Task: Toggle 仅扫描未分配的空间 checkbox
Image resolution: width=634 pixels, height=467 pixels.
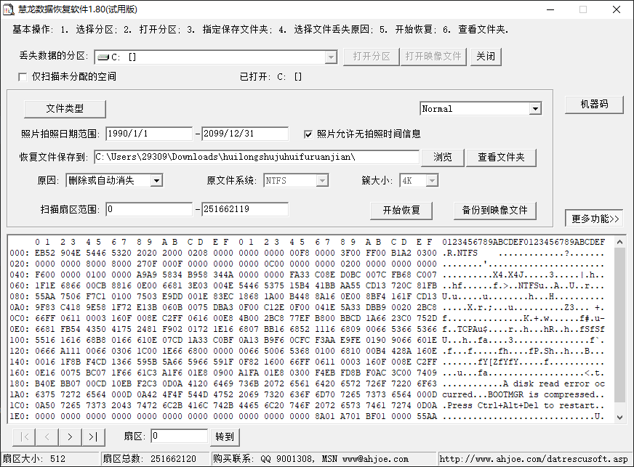Action: tap(23, 77)
